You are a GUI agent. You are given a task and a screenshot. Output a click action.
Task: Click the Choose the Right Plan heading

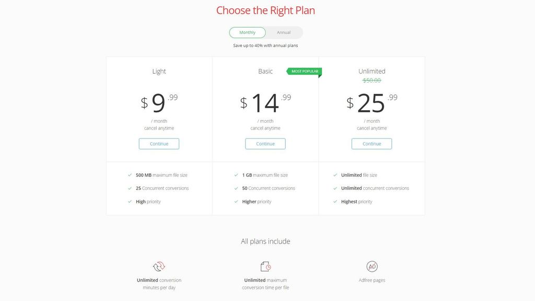click(x=265, y=10)
